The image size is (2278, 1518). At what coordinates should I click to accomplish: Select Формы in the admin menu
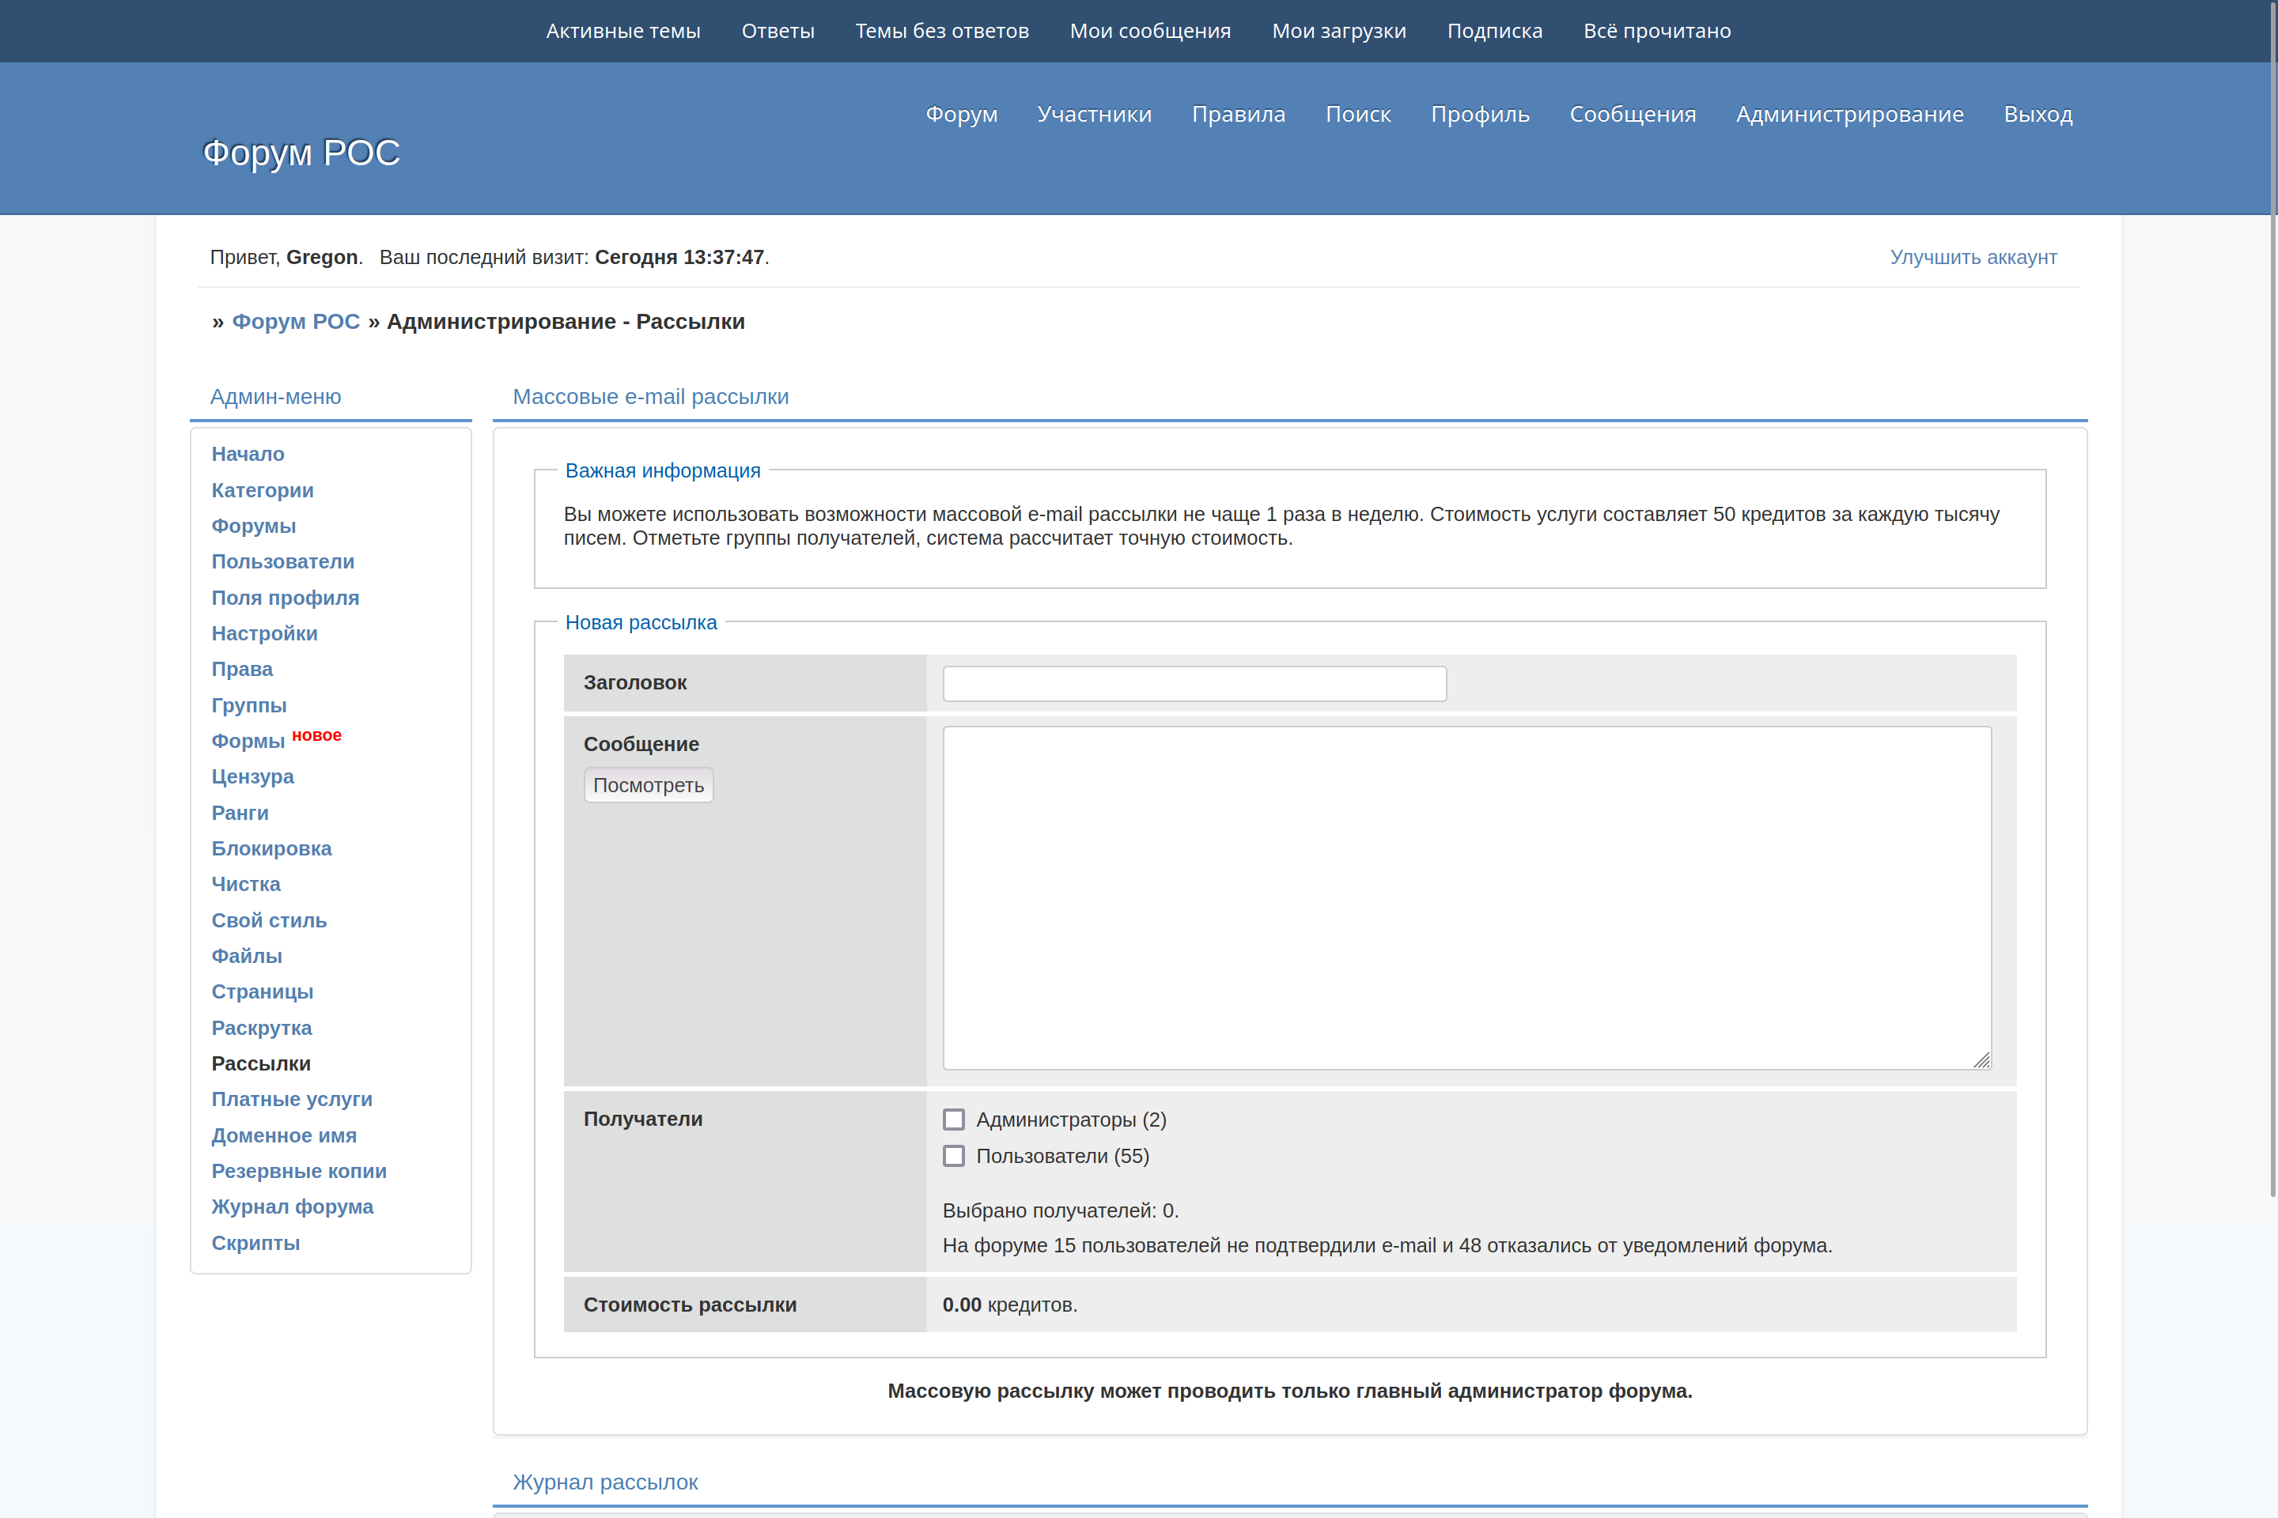248,742
